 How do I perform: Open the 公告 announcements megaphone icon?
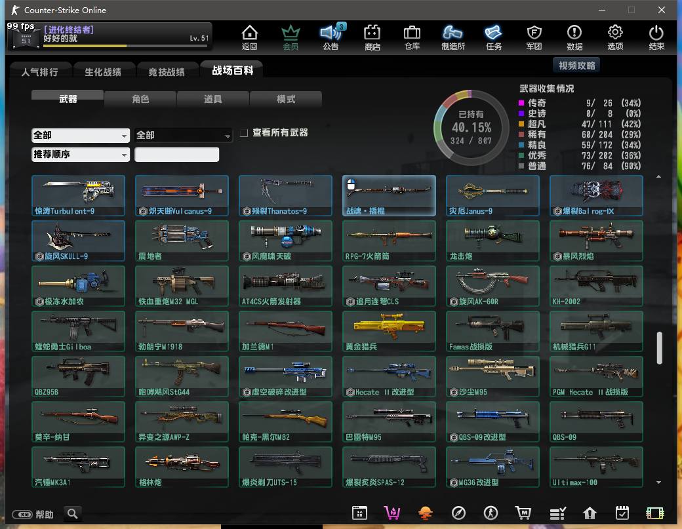click(x=331, y=37)
